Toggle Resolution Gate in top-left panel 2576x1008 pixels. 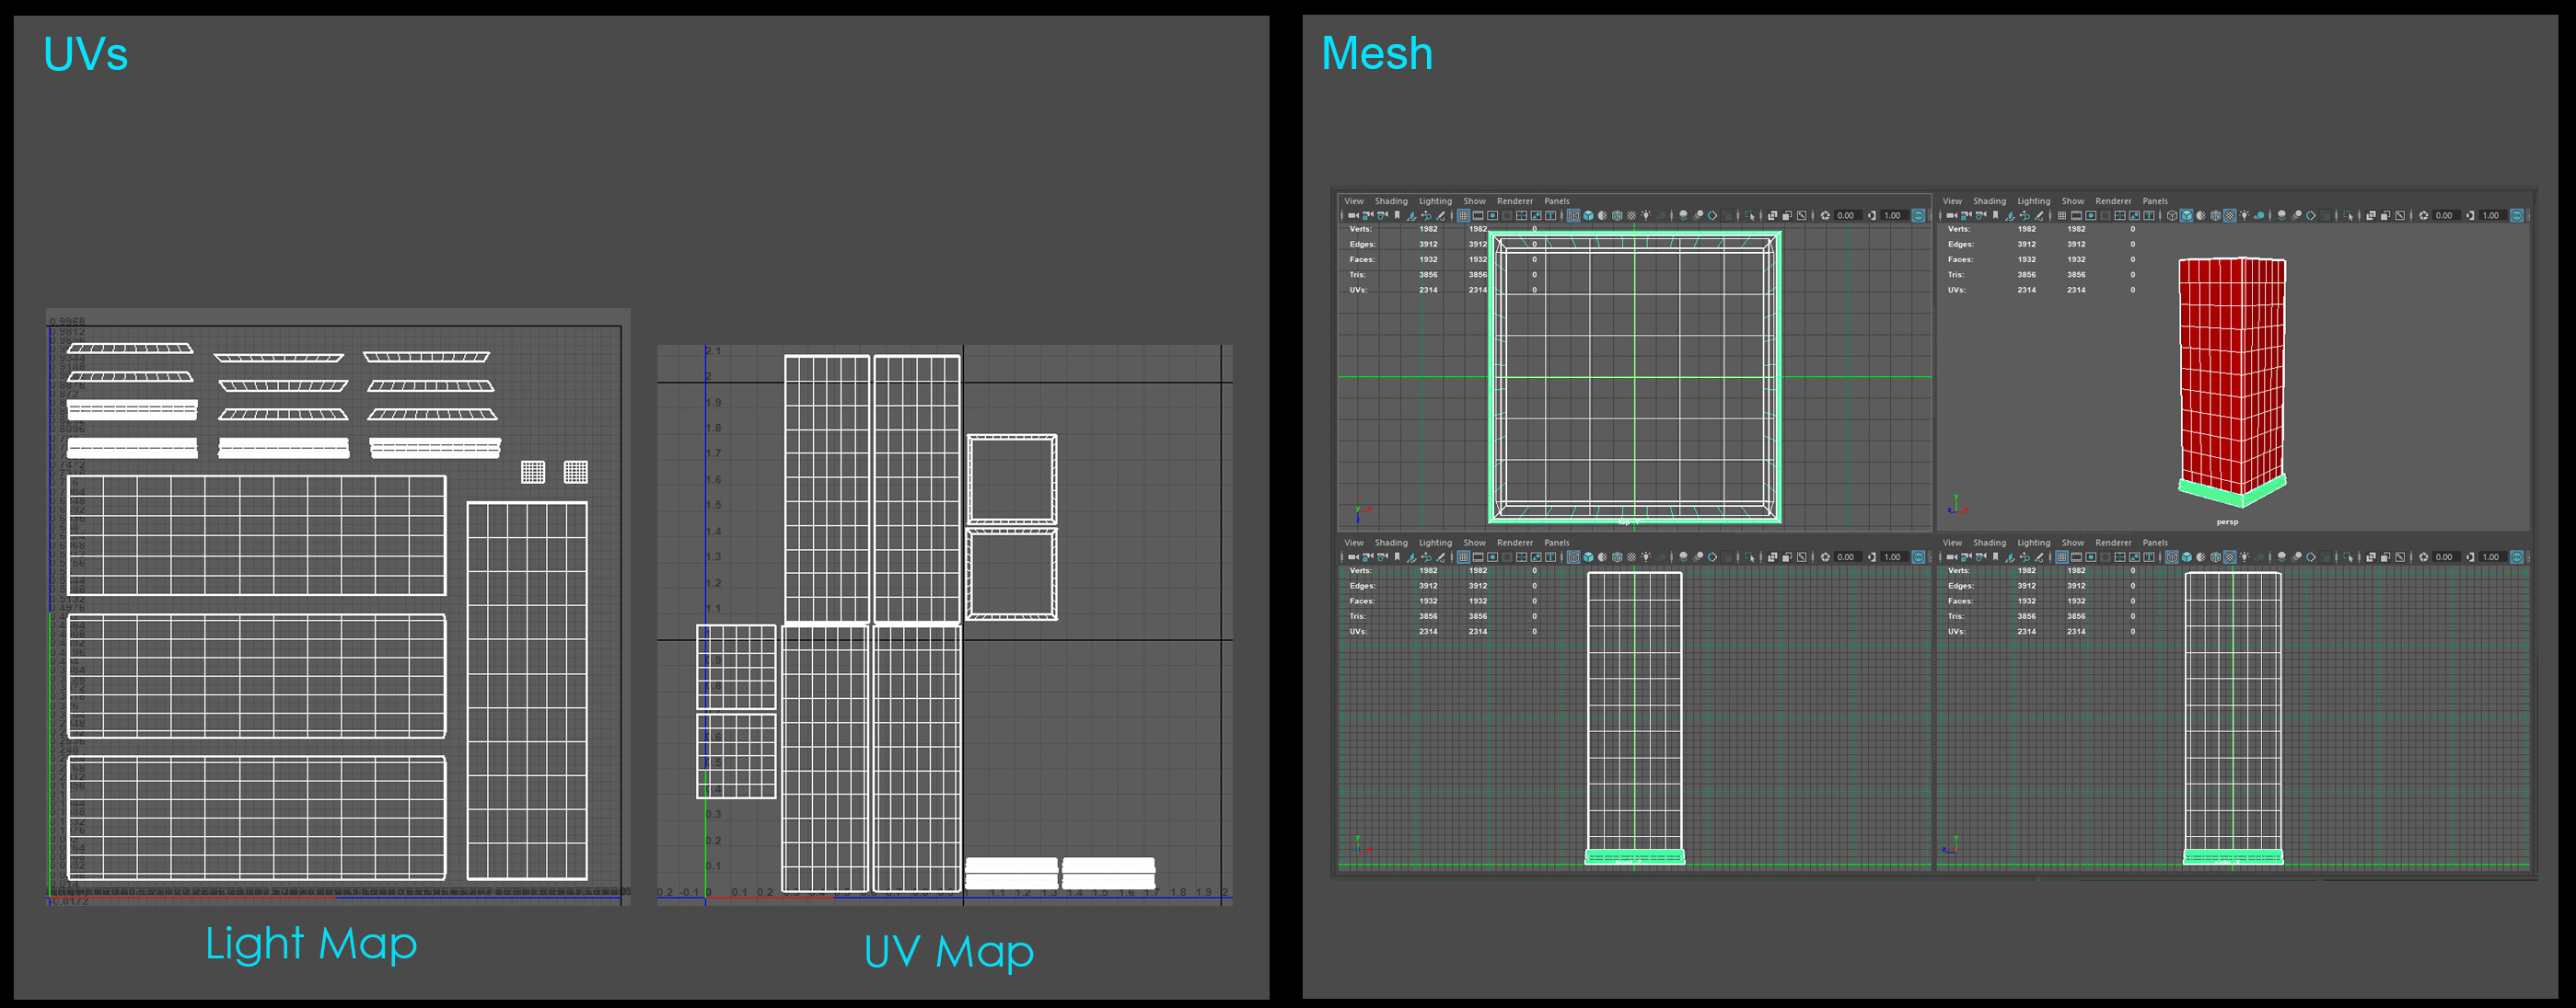point(1493,216)
